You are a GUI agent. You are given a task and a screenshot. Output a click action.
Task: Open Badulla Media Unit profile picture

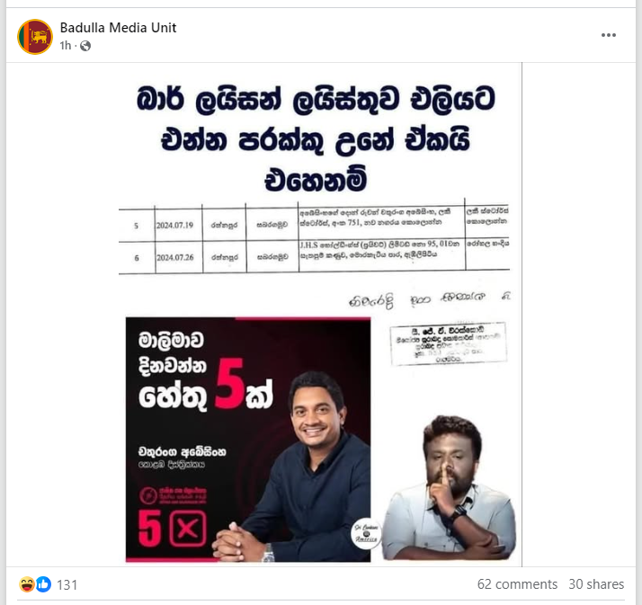point(35,37)
